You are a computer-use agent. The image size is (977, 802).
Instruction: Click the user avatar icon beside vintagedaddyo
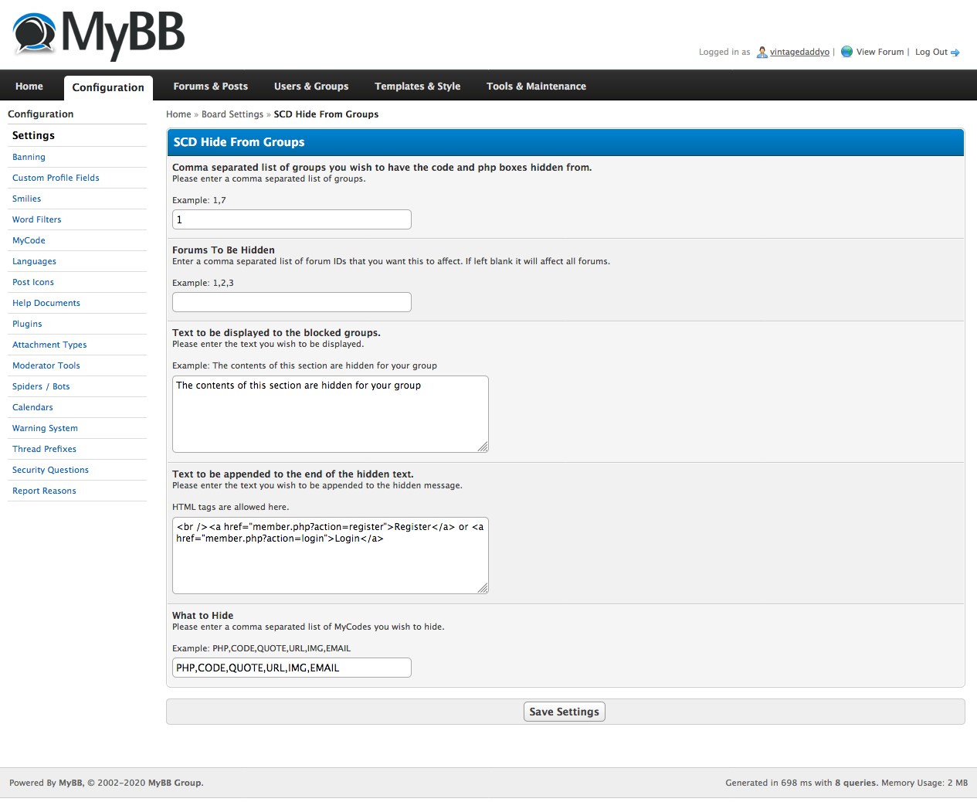click(762, 52)
